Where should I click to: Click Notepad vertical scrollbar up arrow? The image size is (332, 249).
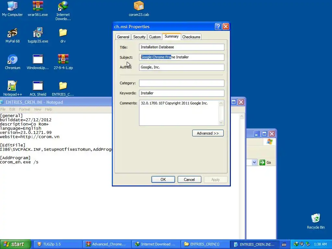(242, 116)
